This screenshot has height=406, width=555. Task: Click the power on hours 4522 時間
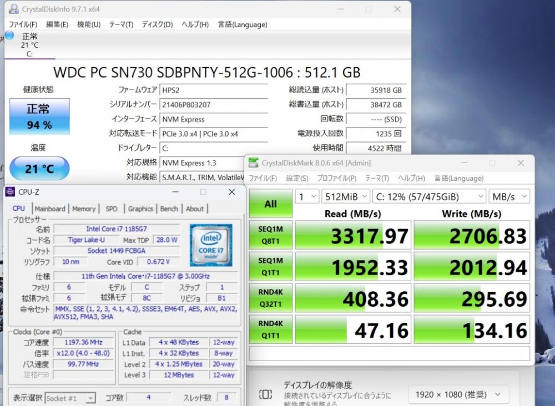coord(376,148)
